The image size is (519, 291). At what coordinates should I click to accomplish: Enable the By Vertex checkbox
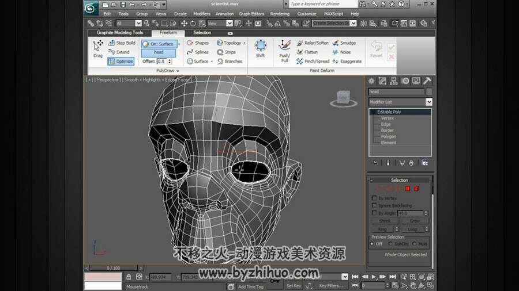coord(374,198)
